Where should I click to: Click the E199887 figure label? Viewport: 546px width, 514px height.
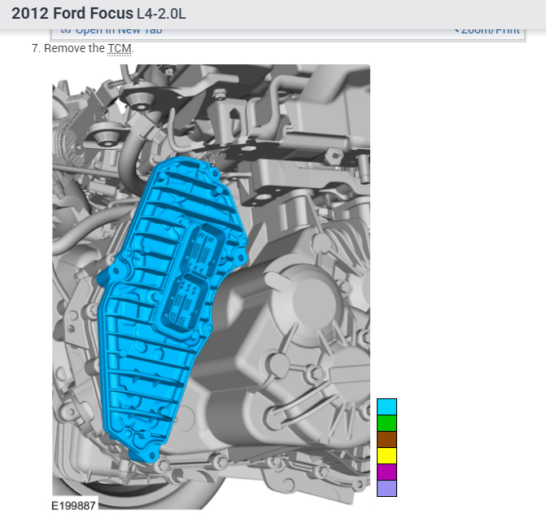point(73,505)
